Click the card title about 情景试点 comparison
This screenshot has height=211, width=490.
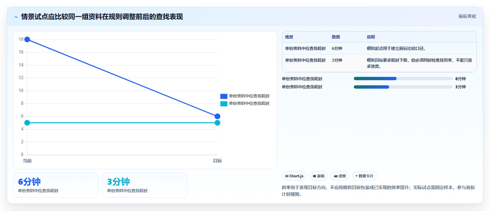[x=102, y=17]
